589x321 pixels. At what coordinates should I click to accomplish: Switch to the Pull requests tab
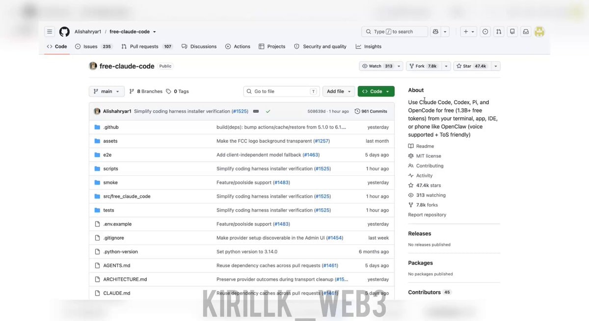click(147, 47)
